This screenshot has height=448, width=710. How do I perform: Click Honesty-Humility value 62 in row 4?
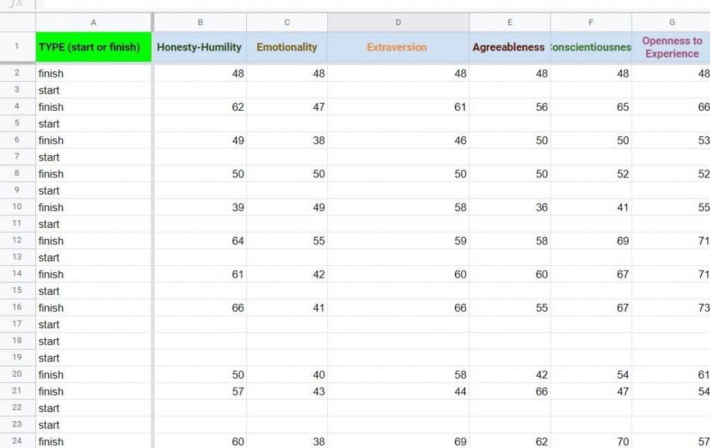200,107
